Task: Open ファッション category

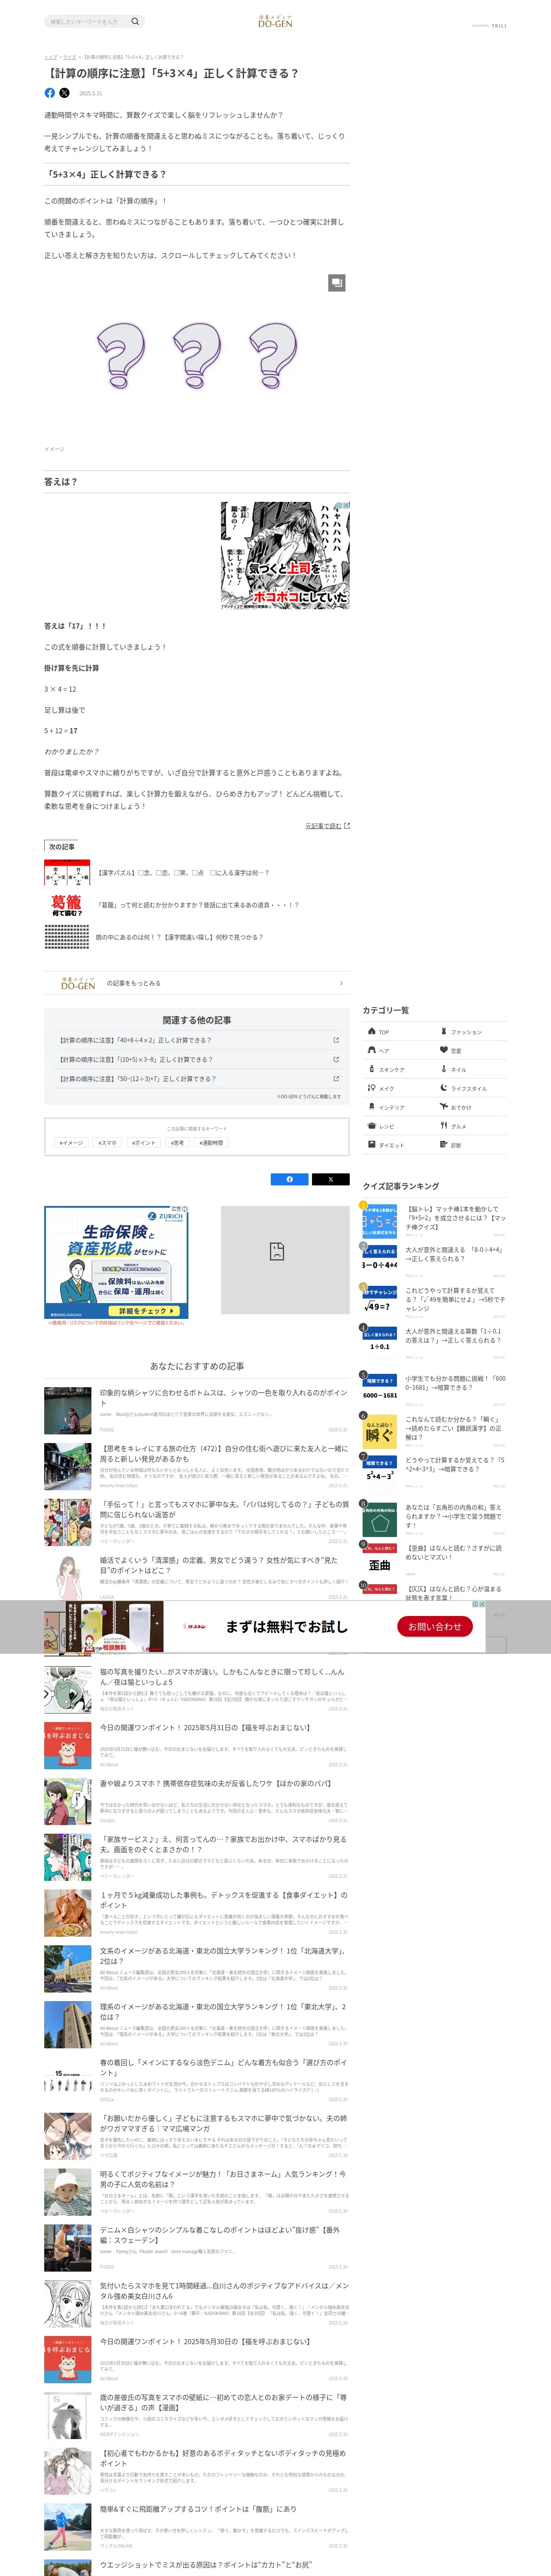Action: [x=471, y=1032]
